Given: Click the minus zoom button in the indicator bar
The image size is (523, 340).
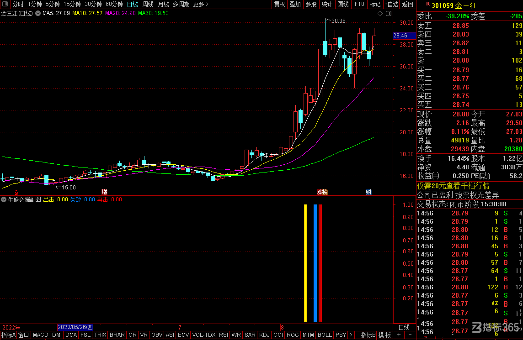Looking at the screenshot, I should pos(410,335).
